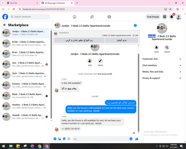Open the taskbar clock showing 6:49 PM
Screen dimensions: 186x149
click(174, 146)
